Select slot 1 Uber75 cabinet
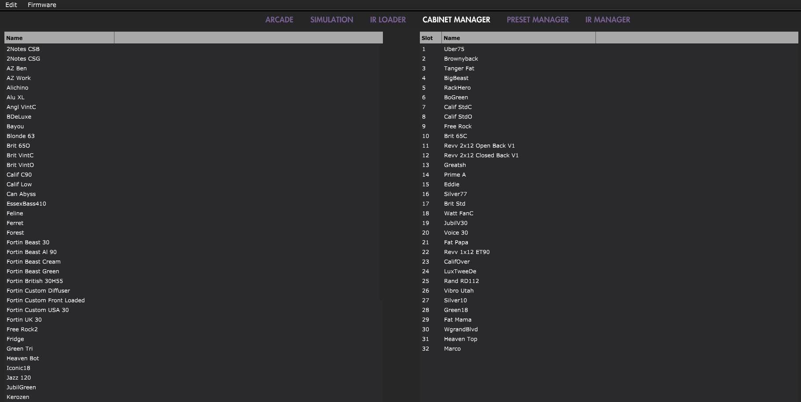801x402 pixels. [x=454, y=49]
